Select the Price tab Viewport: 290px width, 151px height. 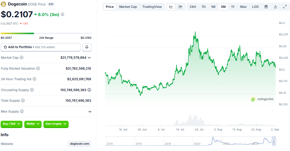point(110,7)
